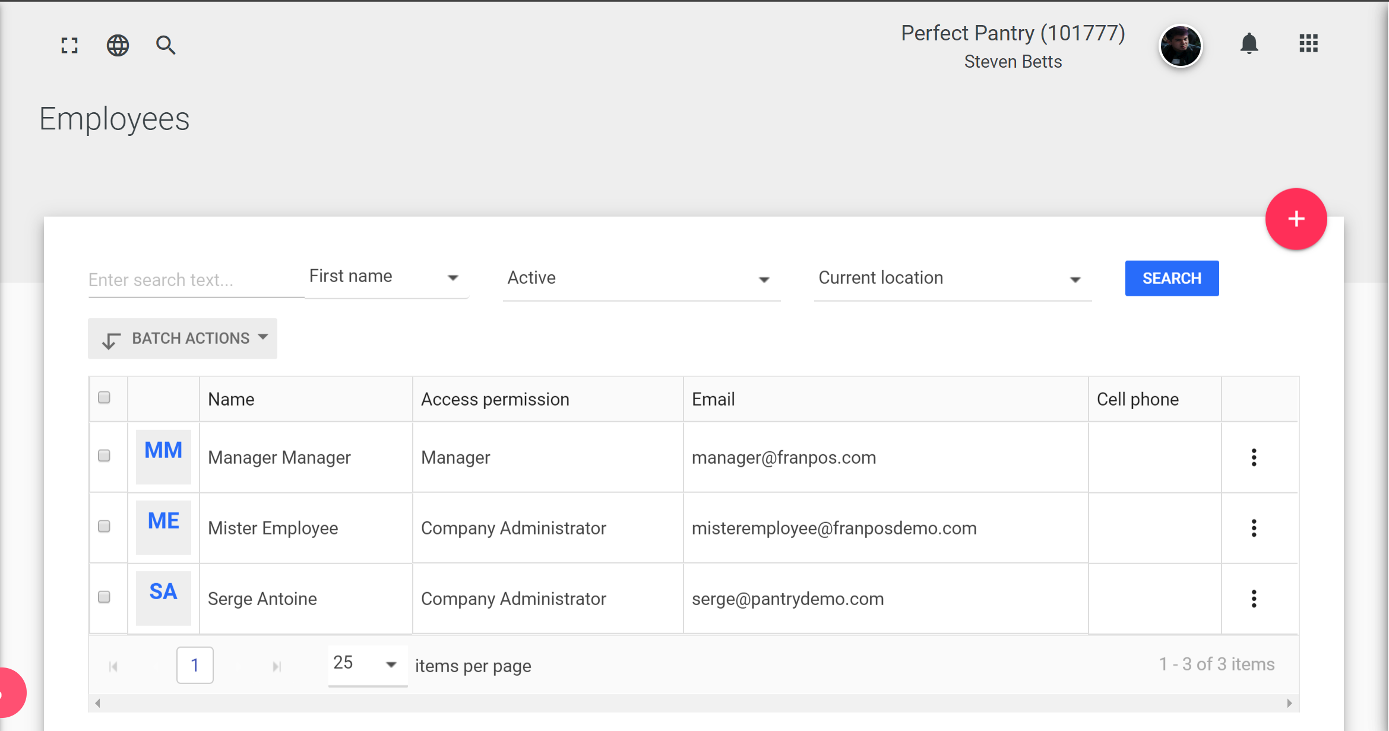Open the Batch Actions menu

(x=182, y=338)
